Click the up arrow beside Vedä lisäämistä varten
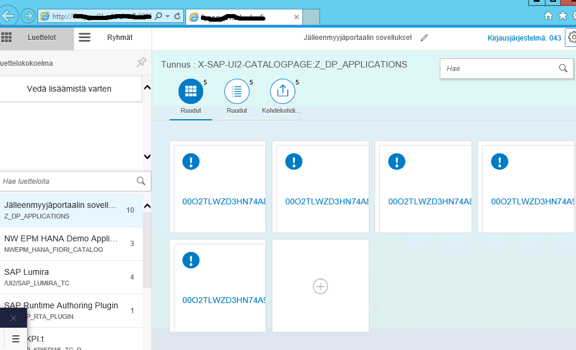The width and height of the screenshot is (576, 350). 147,87
